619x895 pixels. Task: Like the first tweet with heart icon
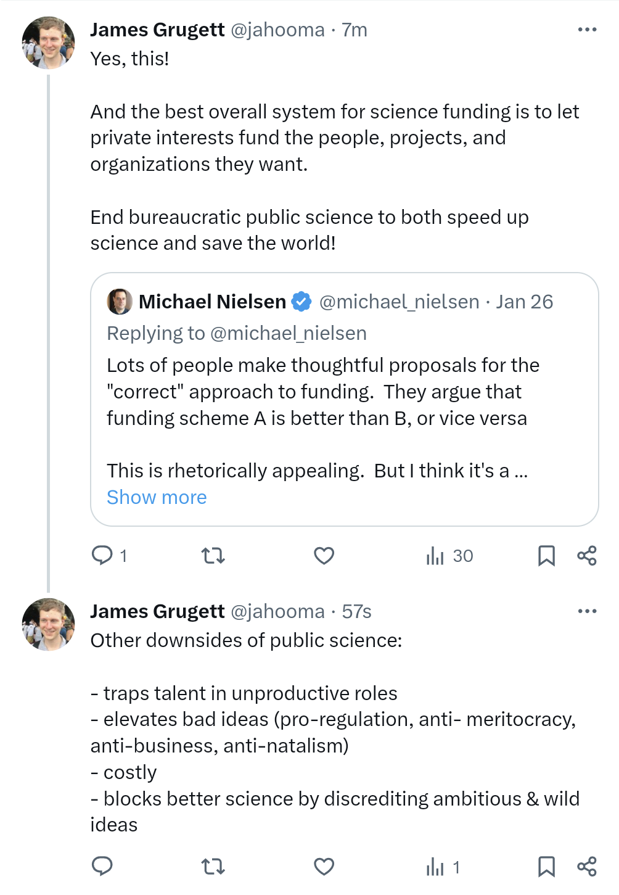coord(324,556)
